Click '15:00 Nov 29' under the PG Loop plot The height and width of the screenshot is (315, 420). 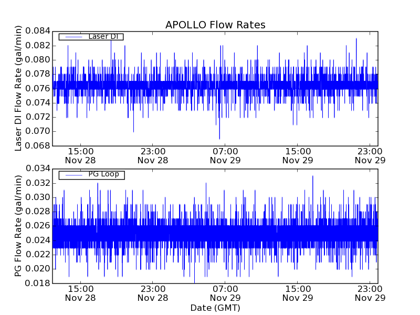click(298, 293)
